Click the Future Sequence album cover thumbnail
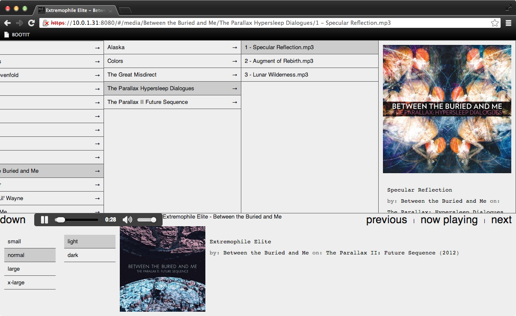This screenshot has width=516, height=316. [163, 269]
